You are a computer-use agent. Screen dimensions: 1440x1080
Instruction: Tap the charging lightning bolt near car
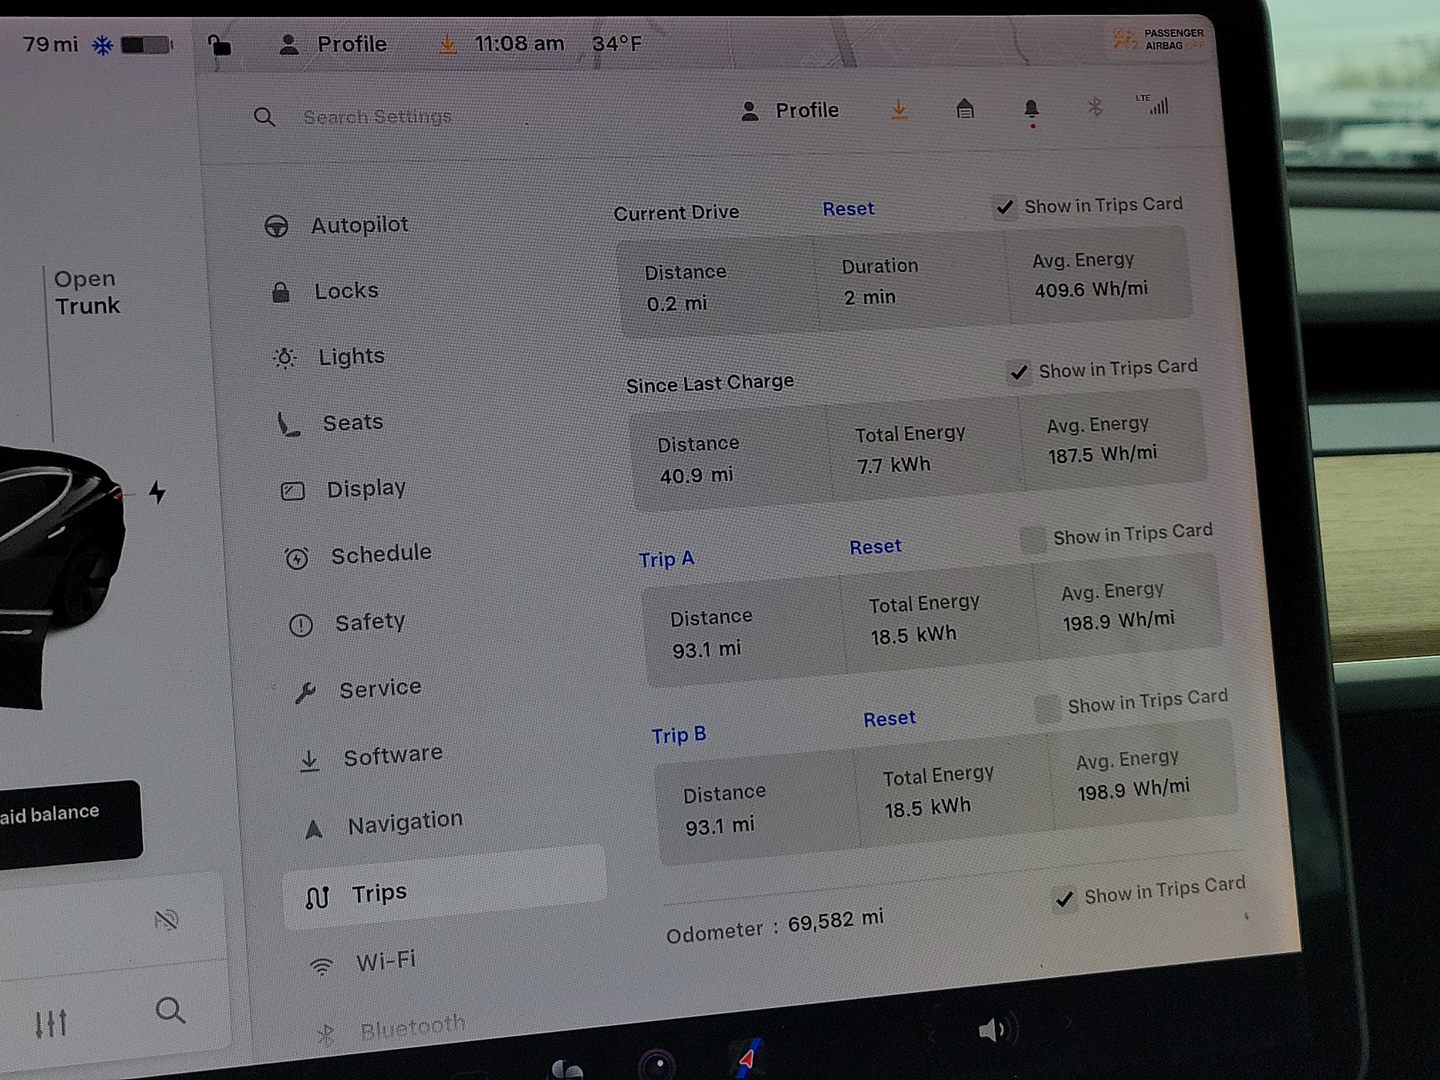pos(157,492)
